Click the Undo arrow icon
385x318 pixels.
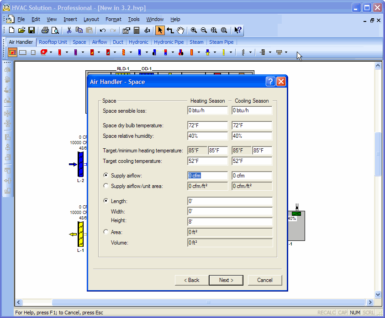(103, 30)
